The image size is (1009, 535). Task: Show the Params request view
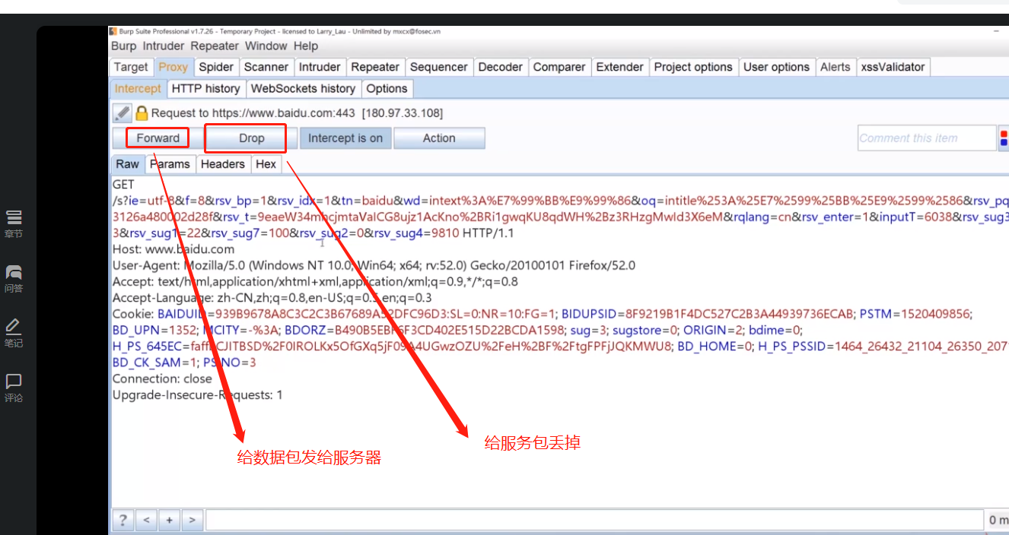(x=170, y=164)
